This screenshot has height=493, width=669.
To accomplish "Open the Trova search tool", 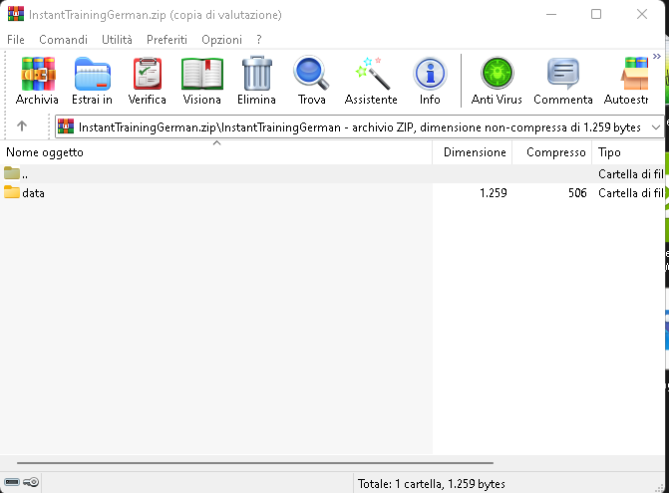I will coord(311,81).
